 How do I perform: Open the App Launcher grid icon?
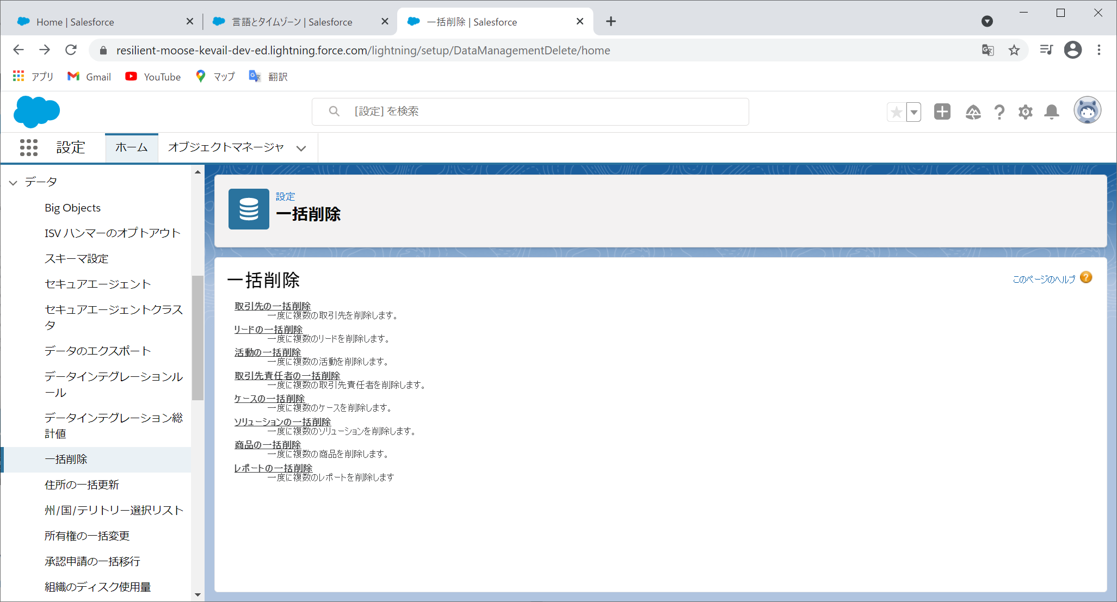point(28,147)
